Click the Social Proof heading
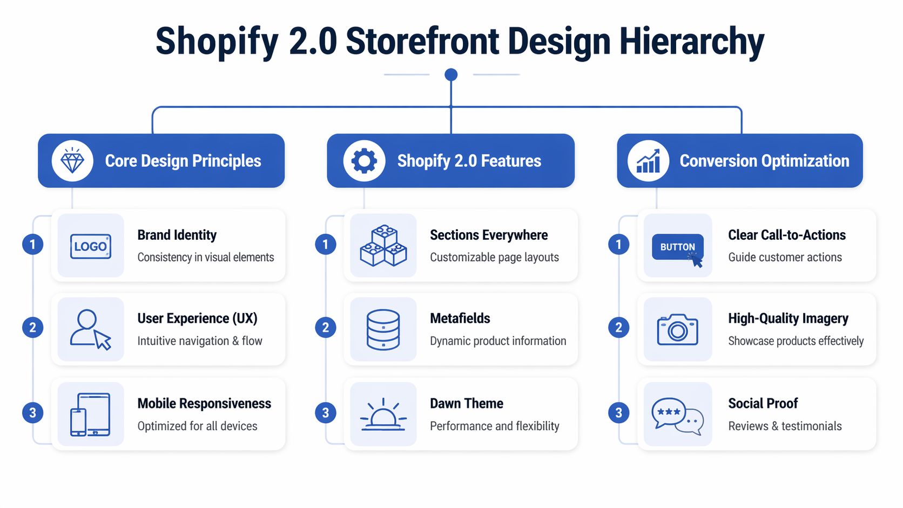The height and width of the screenshot is (508, 903). [x=763, y=403]
